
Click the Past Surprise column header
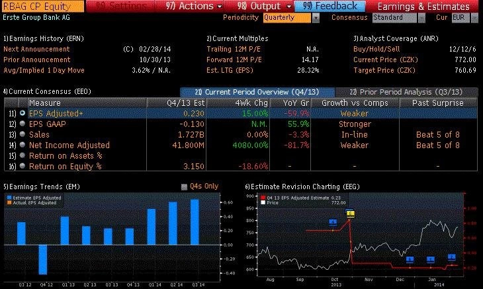click(x=438, y=103)
